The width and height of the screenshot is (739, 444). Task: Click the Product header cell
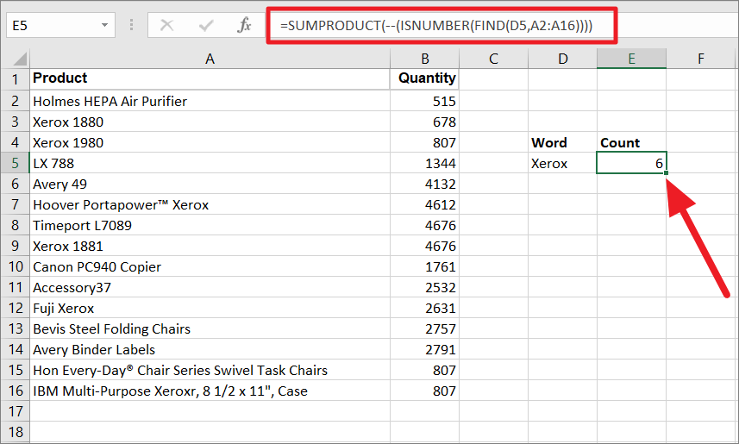(210, 78)
